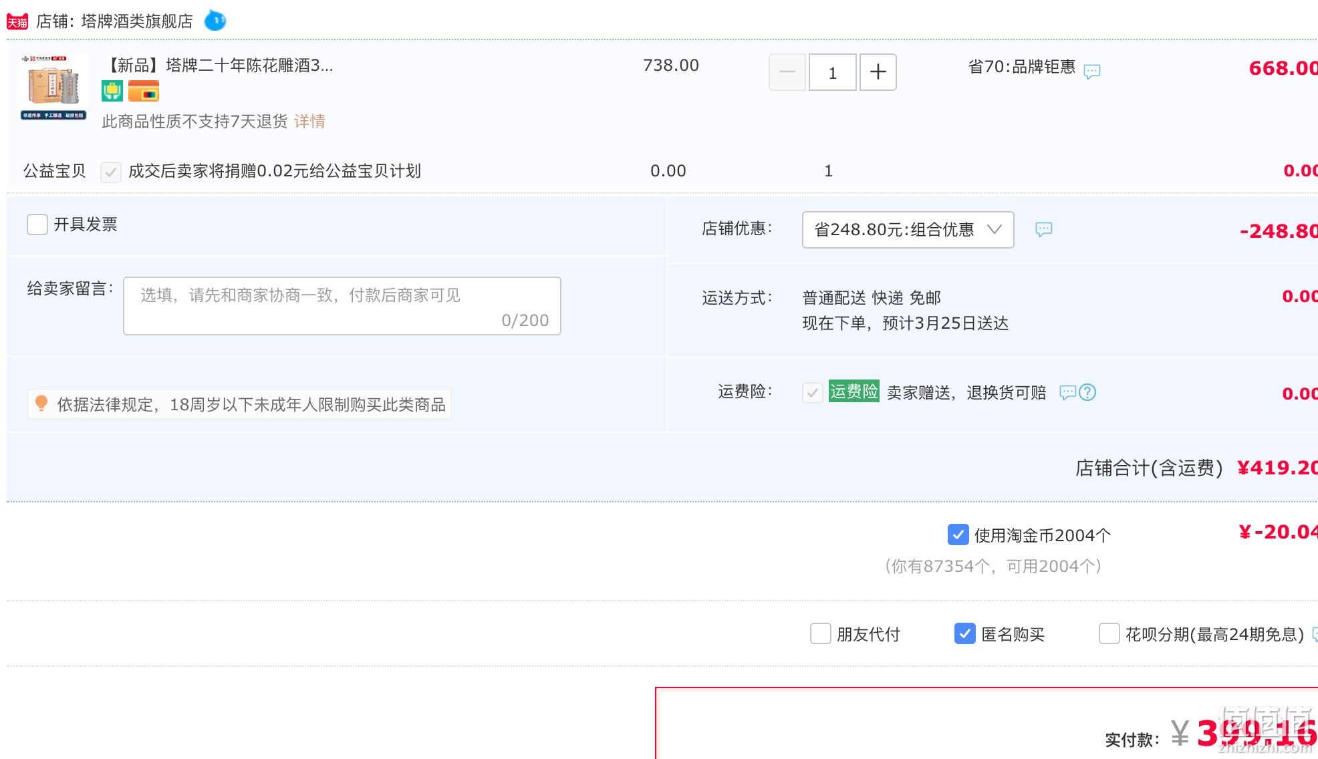
Task: Increase quantity with the plus button
Action: point(878,72)
